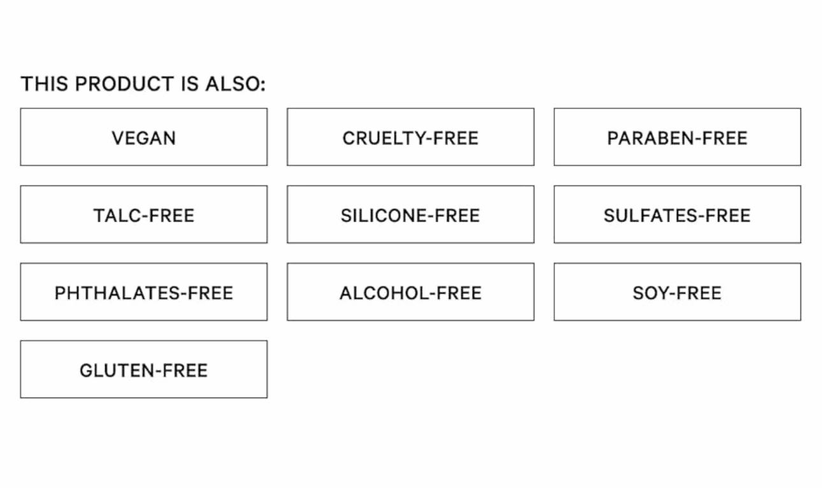Choose the Alcohol-Free product badge
The image size is (822, 488).
click(x=410, y=292)
